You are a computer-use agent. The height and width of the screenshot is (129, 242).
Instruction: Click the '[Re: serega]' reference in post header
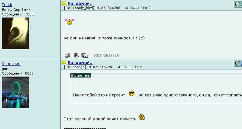click(x=75, y=67)
